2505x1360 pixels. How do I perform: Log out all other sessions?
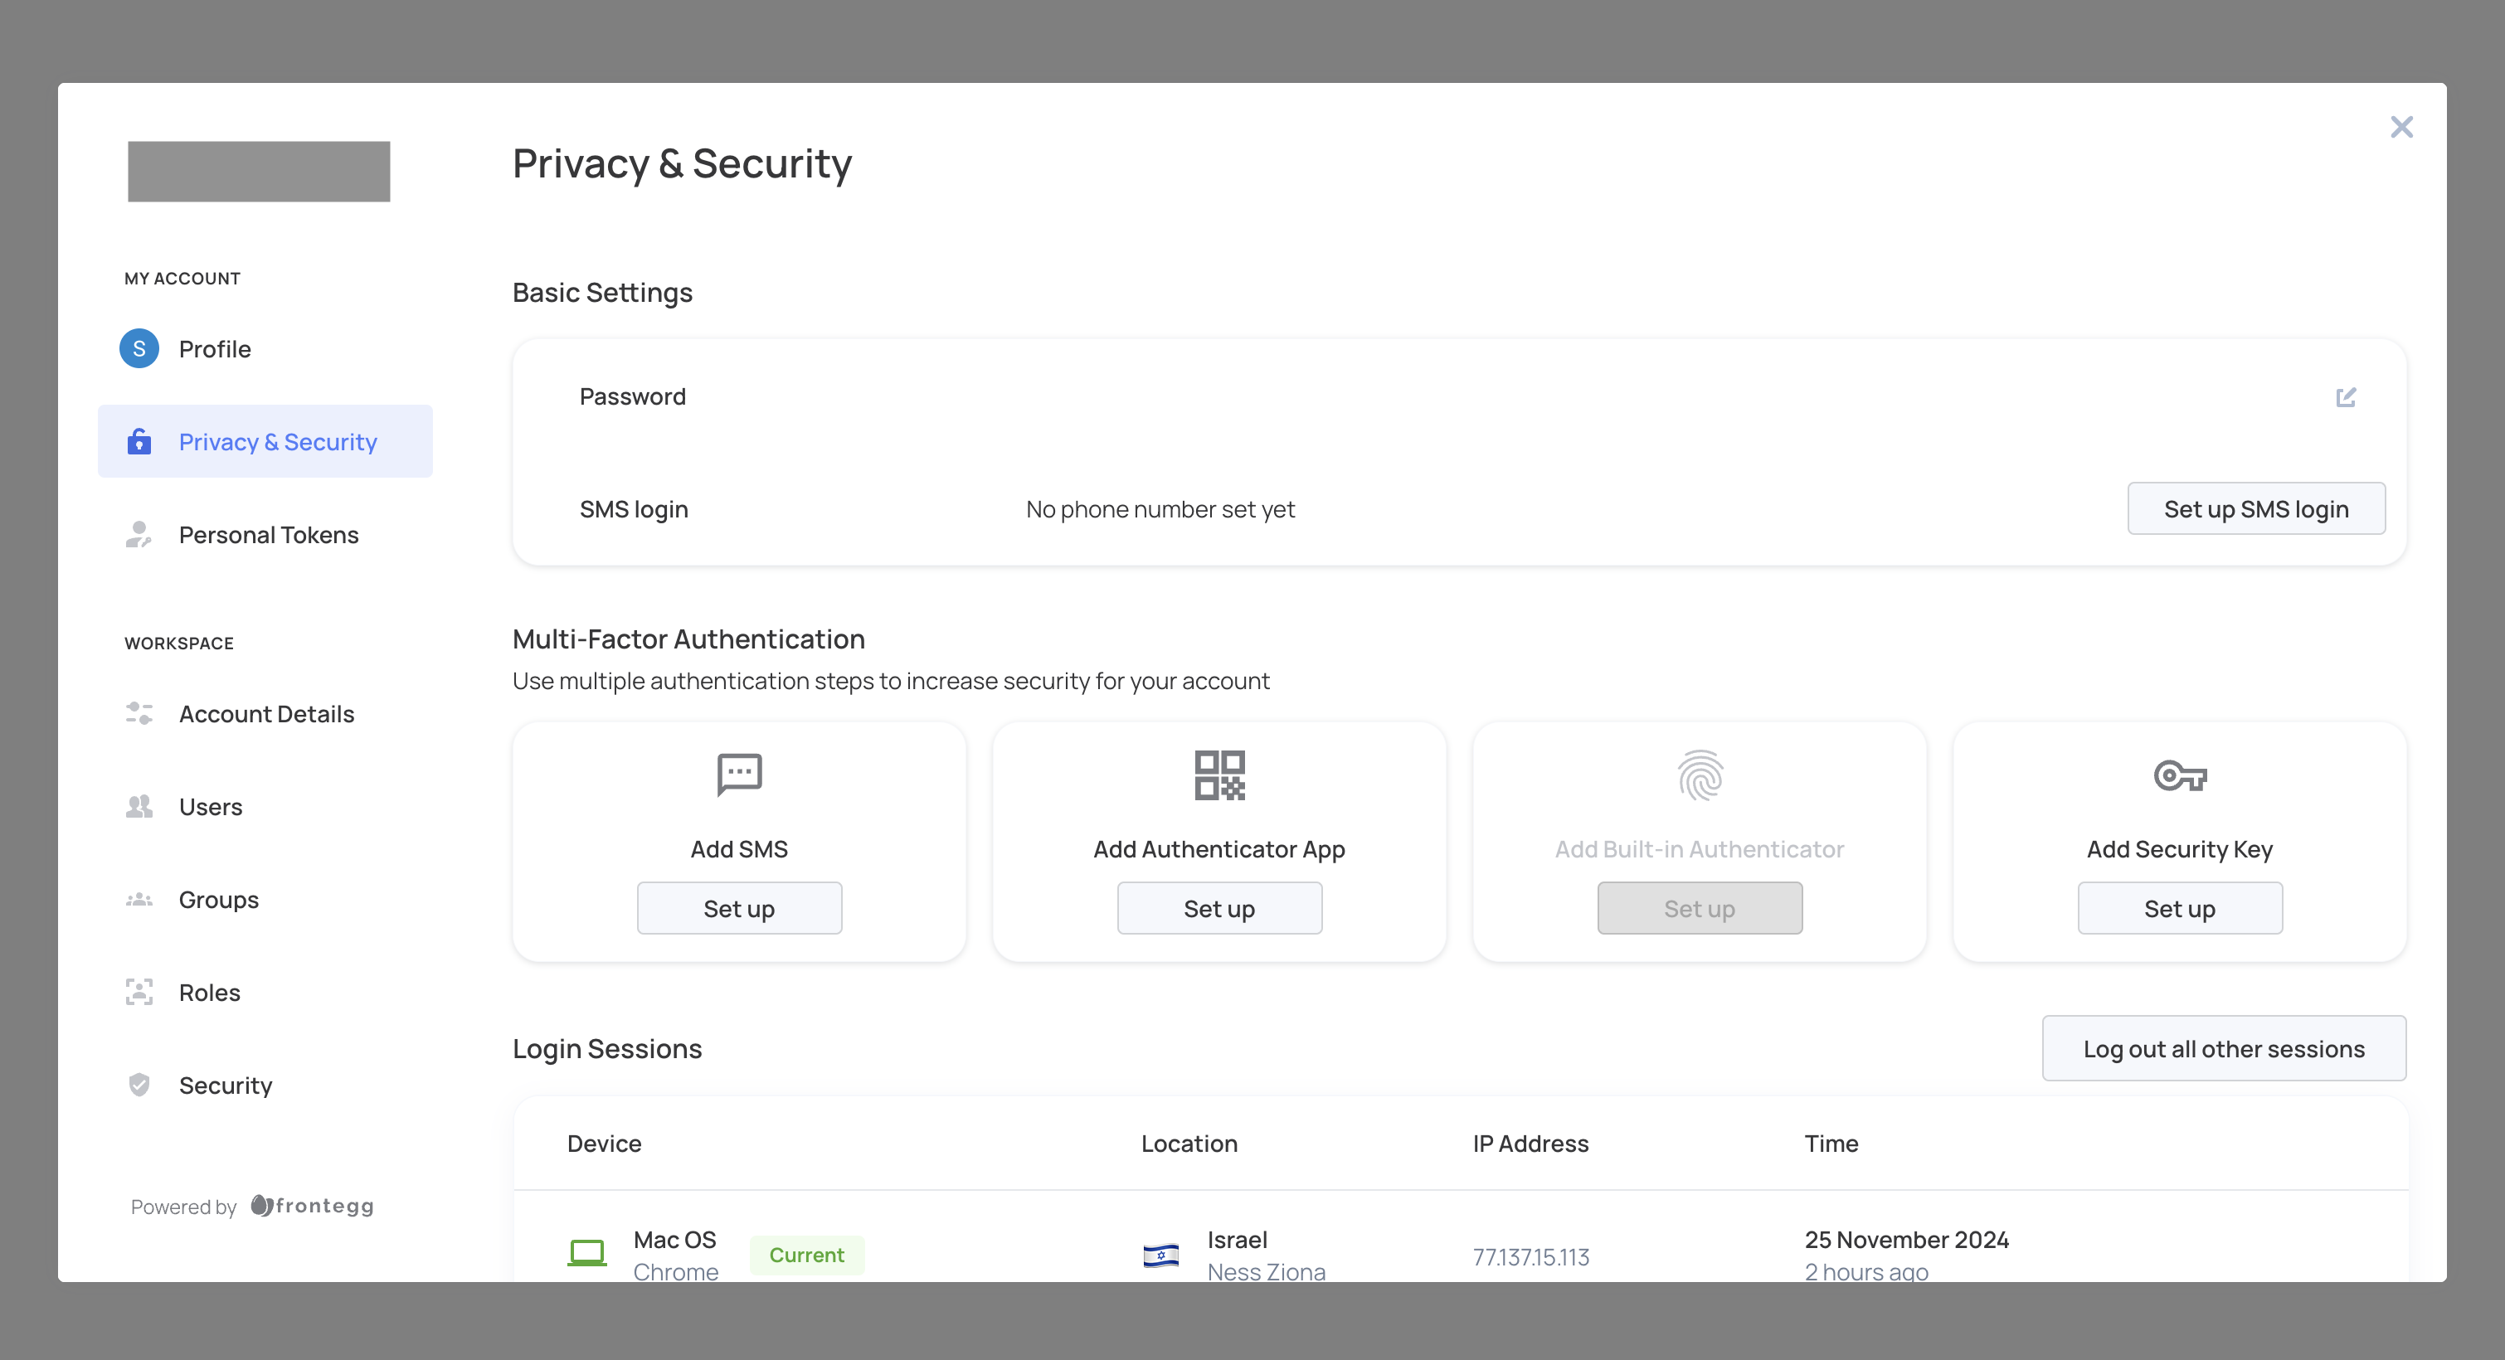click(2223, 1048)
